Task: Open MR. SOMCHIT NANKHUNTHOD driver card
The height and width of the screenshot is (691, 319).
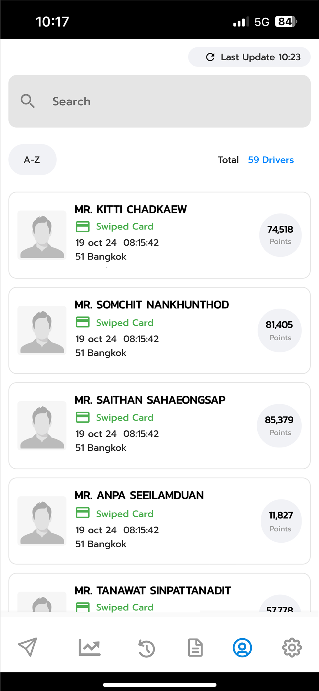Action: 159,331
